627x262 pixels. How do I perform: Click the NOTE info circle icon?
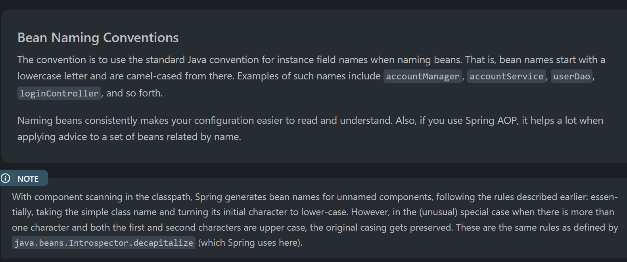click(5, 178)
